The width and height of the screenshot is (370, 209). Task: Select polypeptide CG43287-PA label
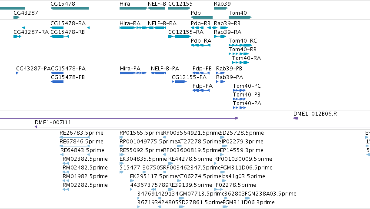[x=33, y=69]
